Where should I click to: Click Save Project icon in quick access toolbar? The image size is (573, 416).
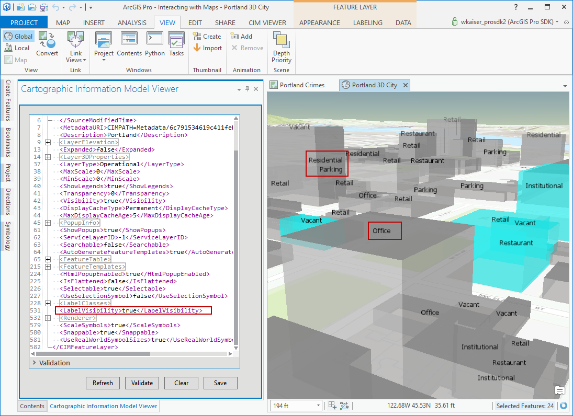click(44, 7)
